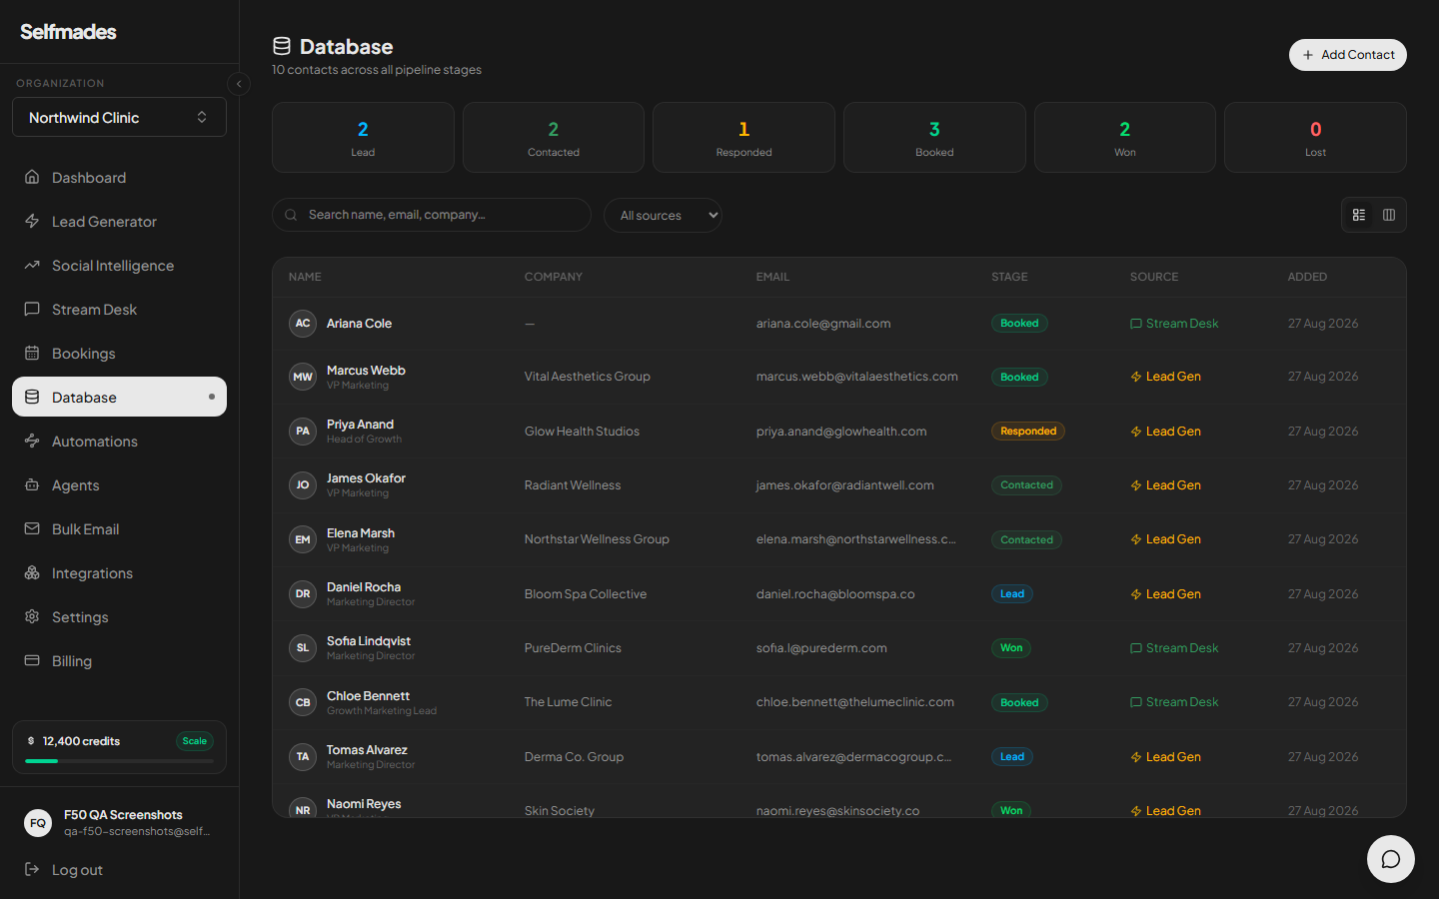Screen dimensions: 1439x899
Task: Filter by the Won stage card
Action: 1125,138
